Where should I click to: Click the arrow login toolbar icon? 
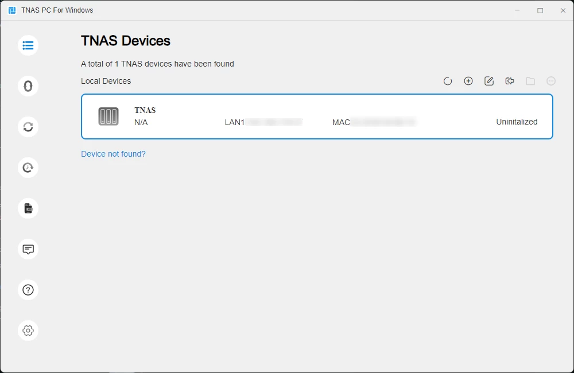510,81
